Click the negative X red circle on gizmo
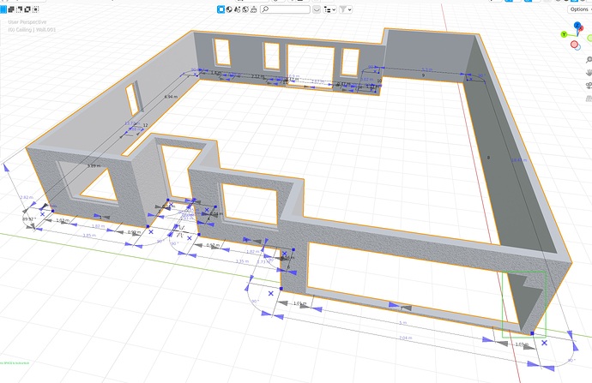This screenshot has height=383, width=592. tap(574, 45)
